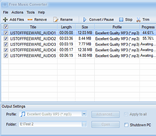Screen dimensions: 156x136
Task: Click the 7.77 MB size cell
Action: (85, 44)
